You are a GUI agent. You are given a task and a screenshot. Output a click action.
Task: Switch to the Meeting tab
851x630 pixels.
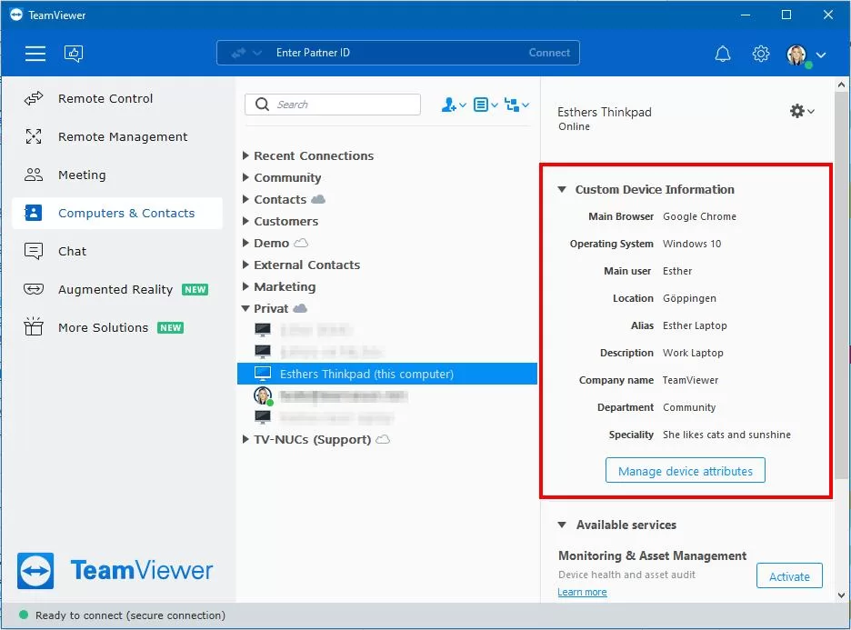pyautogui.click(x=82, y=175)
